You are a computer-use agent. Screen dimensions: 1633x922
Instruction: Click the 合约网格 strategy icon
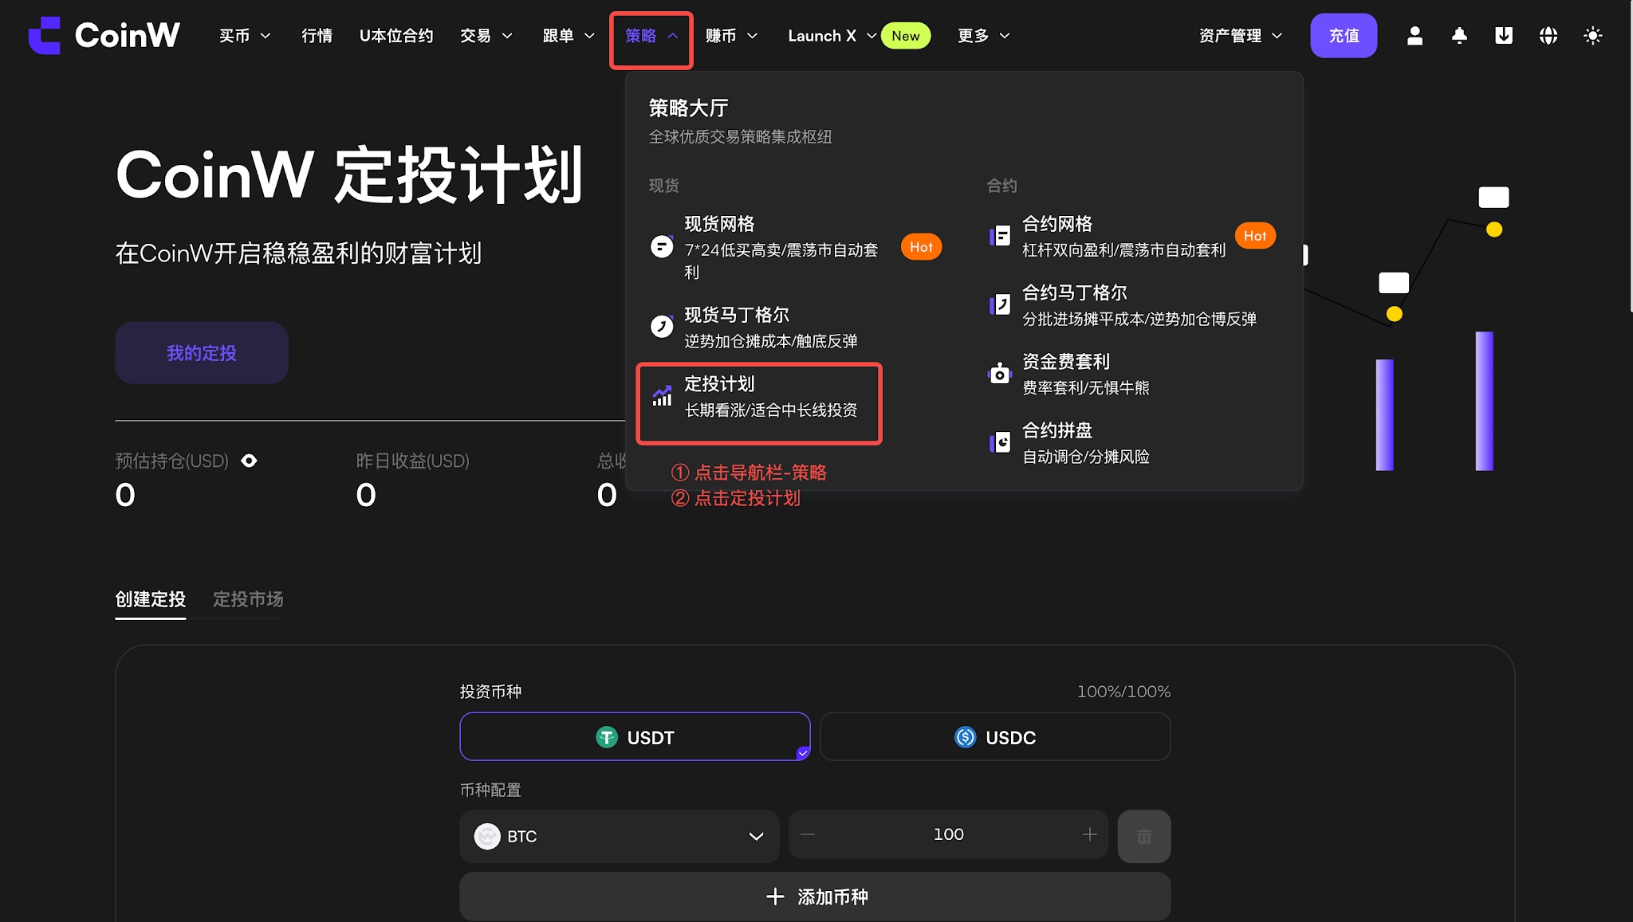click(1000, 236)
